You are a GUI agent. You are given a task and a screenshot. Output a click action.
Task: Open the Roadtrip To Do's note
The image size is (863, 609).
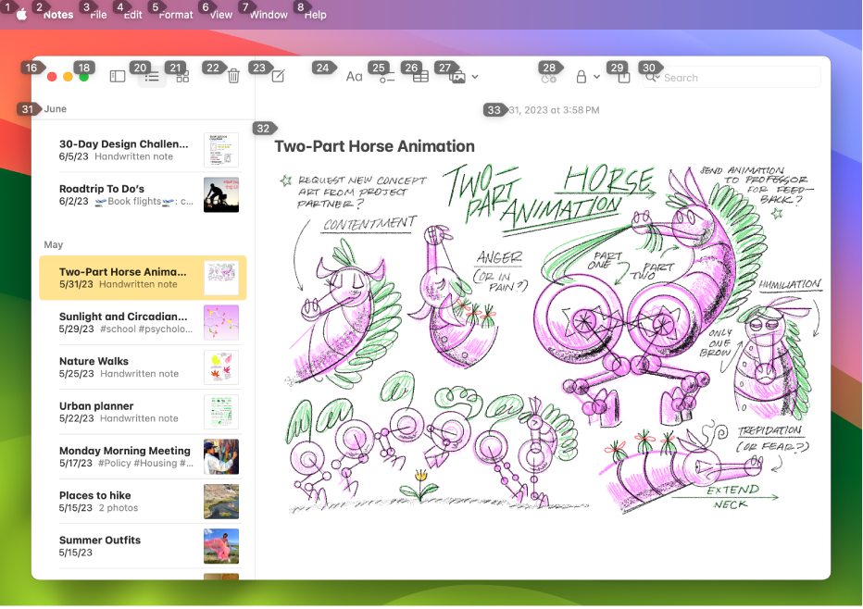143,194
